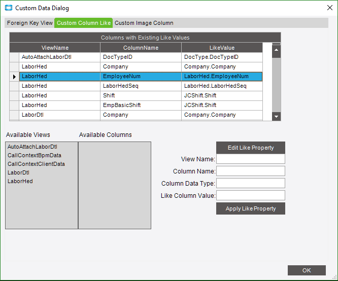Viewport: 338px width, 281px height.
Task: Click the row selector arrow for EmployeeNum row
Action: click(x=14, y=77)
